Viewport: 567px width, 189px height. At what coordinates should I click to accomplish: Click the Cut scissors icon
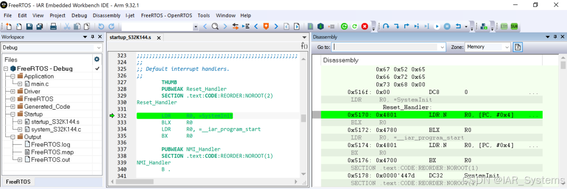(67, 26)
